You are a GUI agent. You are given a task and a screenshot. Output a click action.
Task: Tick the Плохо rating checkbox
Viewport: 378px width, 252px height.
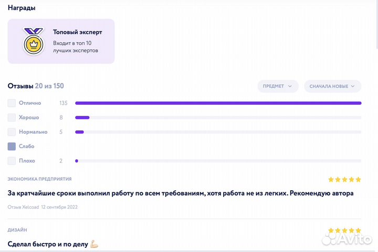click(12, 161)
